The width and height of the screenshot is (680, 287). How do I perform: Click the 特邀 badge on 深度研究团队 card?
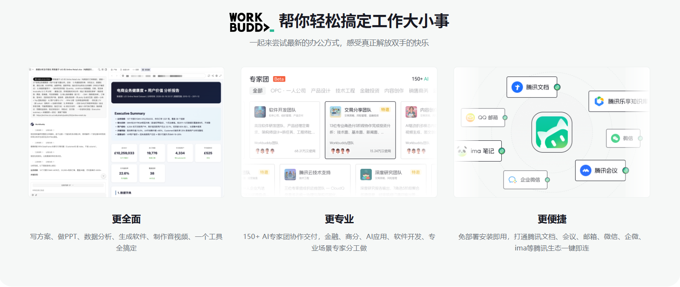(416, 172)
